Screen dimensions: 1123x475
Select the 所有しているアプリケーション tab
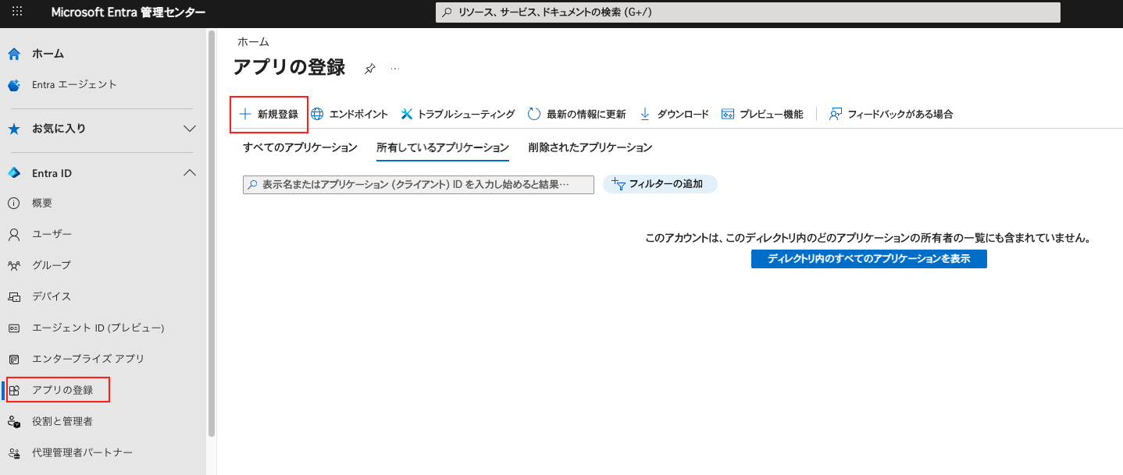pos(443,147)
